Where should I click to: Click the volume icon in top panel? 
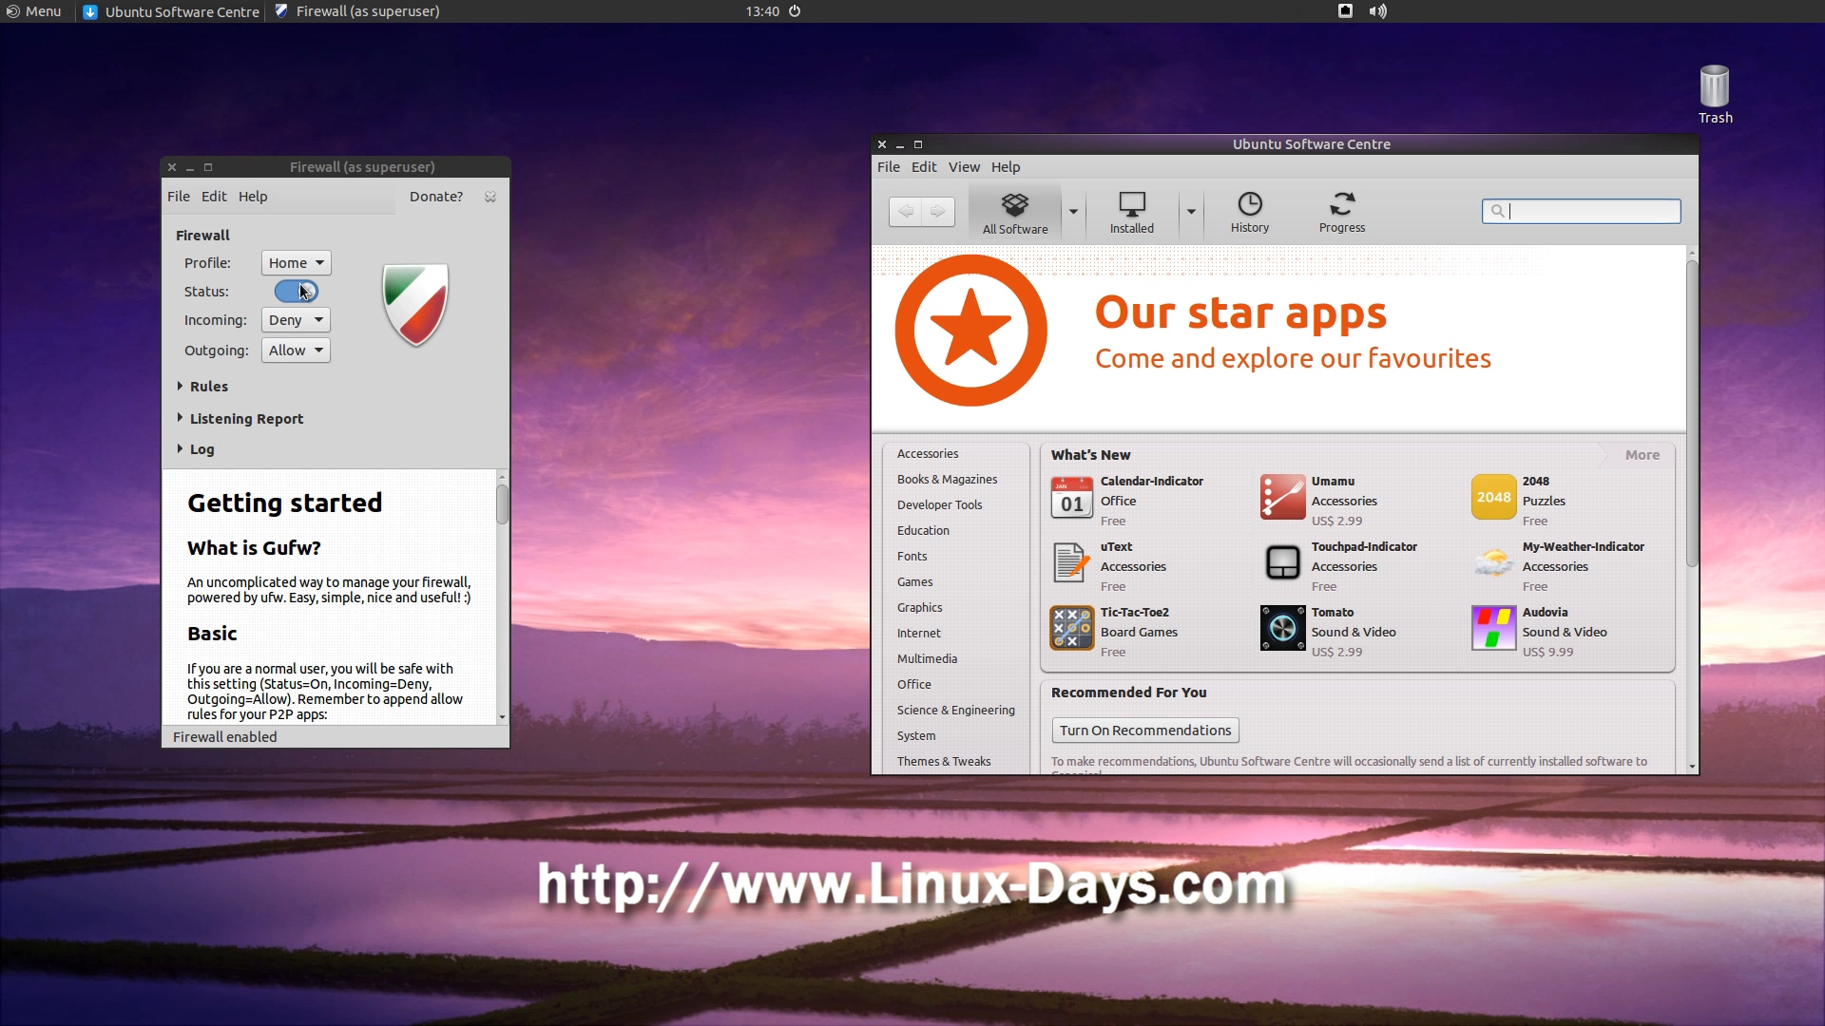point(1377,11)
